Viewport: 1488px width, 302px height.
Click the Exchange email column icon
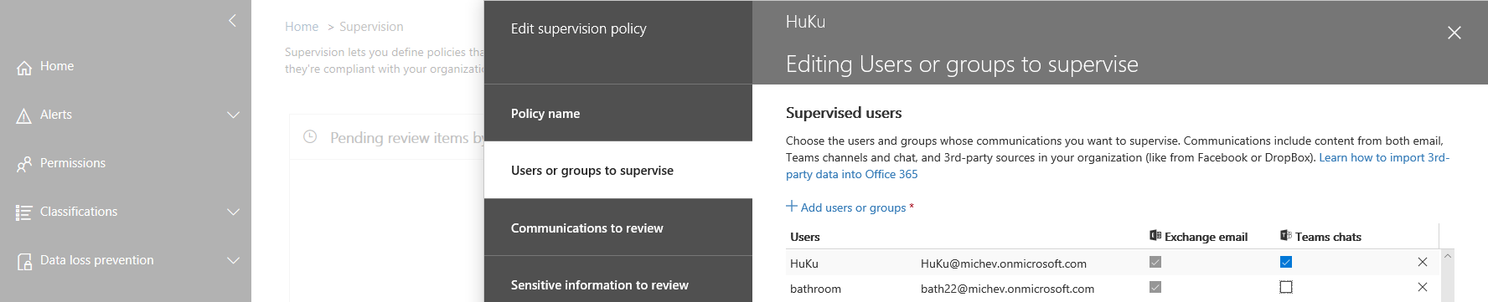pos(1155,236)
